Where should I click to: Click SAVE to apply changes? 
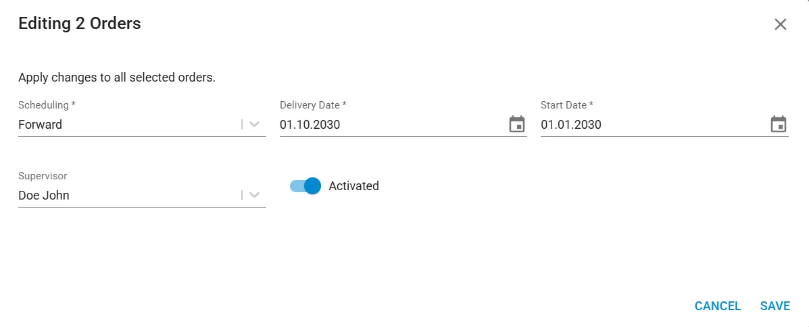(x=775, y=306)
